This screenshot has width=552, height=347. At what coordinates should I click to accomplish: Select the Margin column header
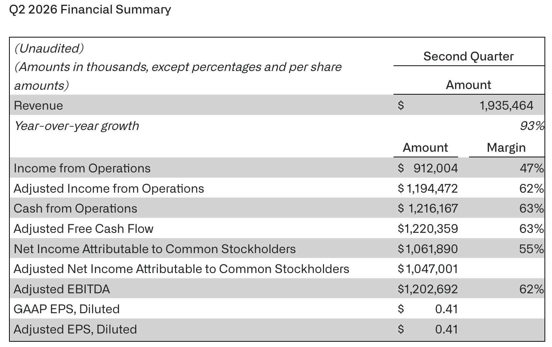[x=506, y=148]
